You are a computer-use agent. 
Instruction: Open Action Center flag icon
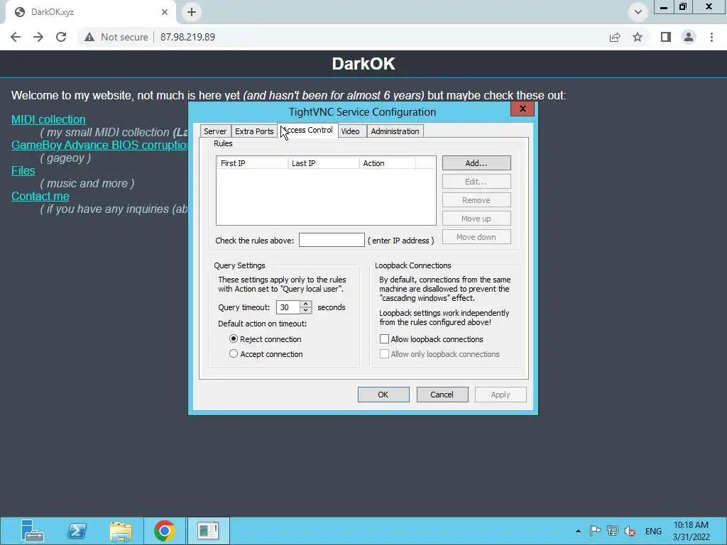tap(596, 531)
